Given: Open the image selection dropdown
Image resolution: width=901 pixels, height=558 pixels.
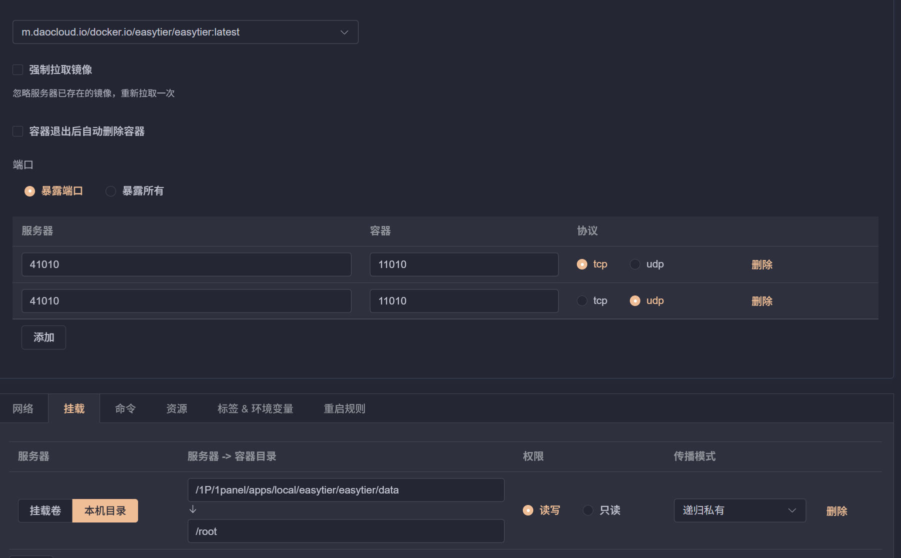Looking at the screenshot, I should click(185, 32).
